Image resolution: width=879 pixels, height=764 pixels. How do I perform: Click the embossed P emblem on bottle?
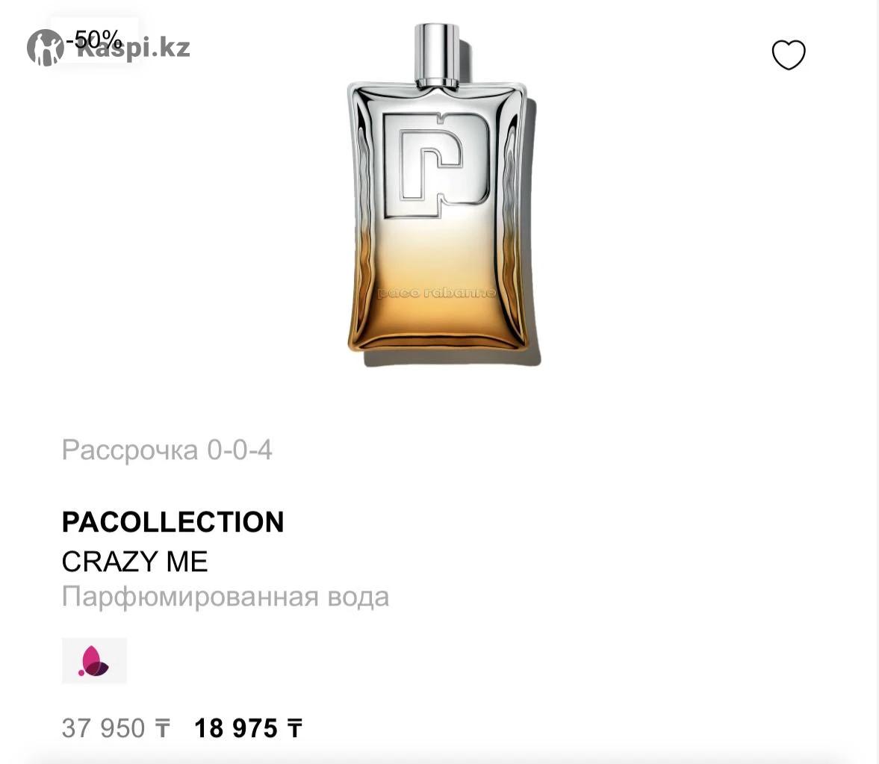click(x=436, y=165)
